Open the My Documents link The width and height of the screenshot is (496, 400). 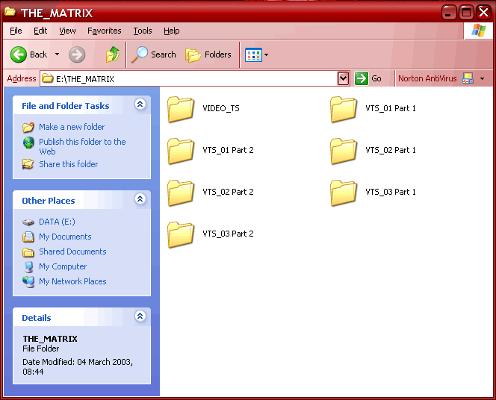[x=65, y=237]
